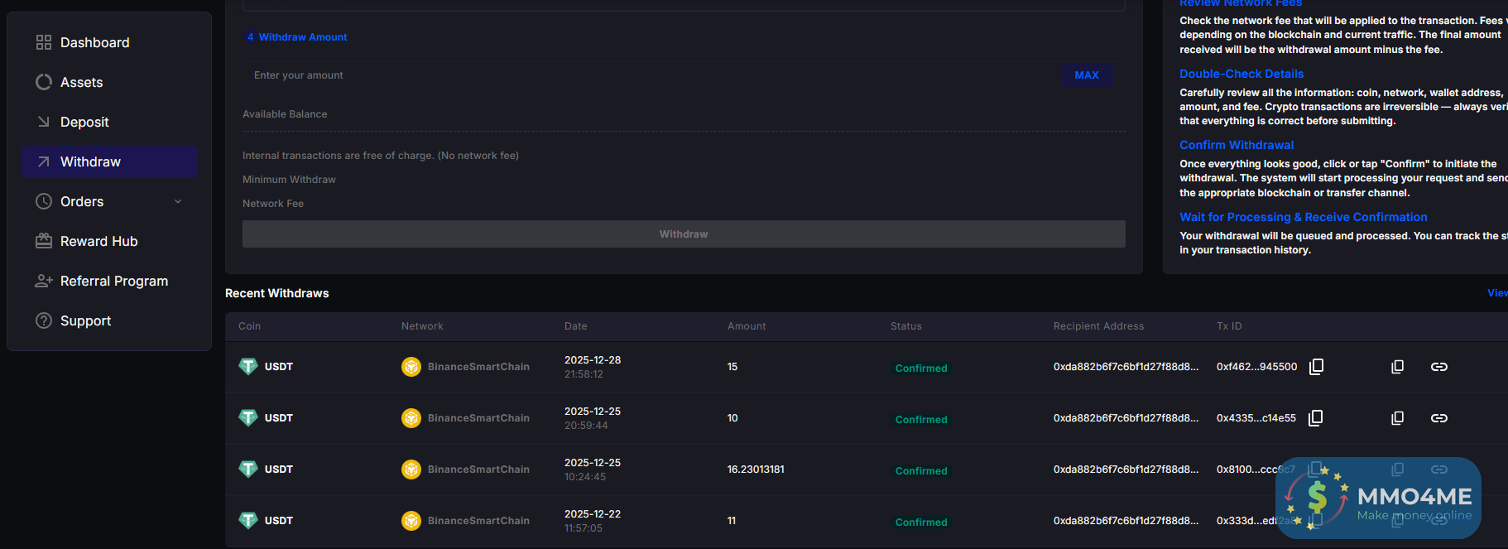
Task: Click the BinanceSmartChain icon in first row
Action: tap(411, 367)
